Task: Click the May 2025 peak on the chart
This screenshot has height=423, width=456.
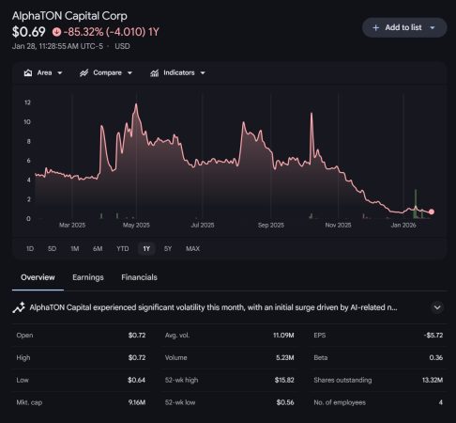Action: (136, 105)
